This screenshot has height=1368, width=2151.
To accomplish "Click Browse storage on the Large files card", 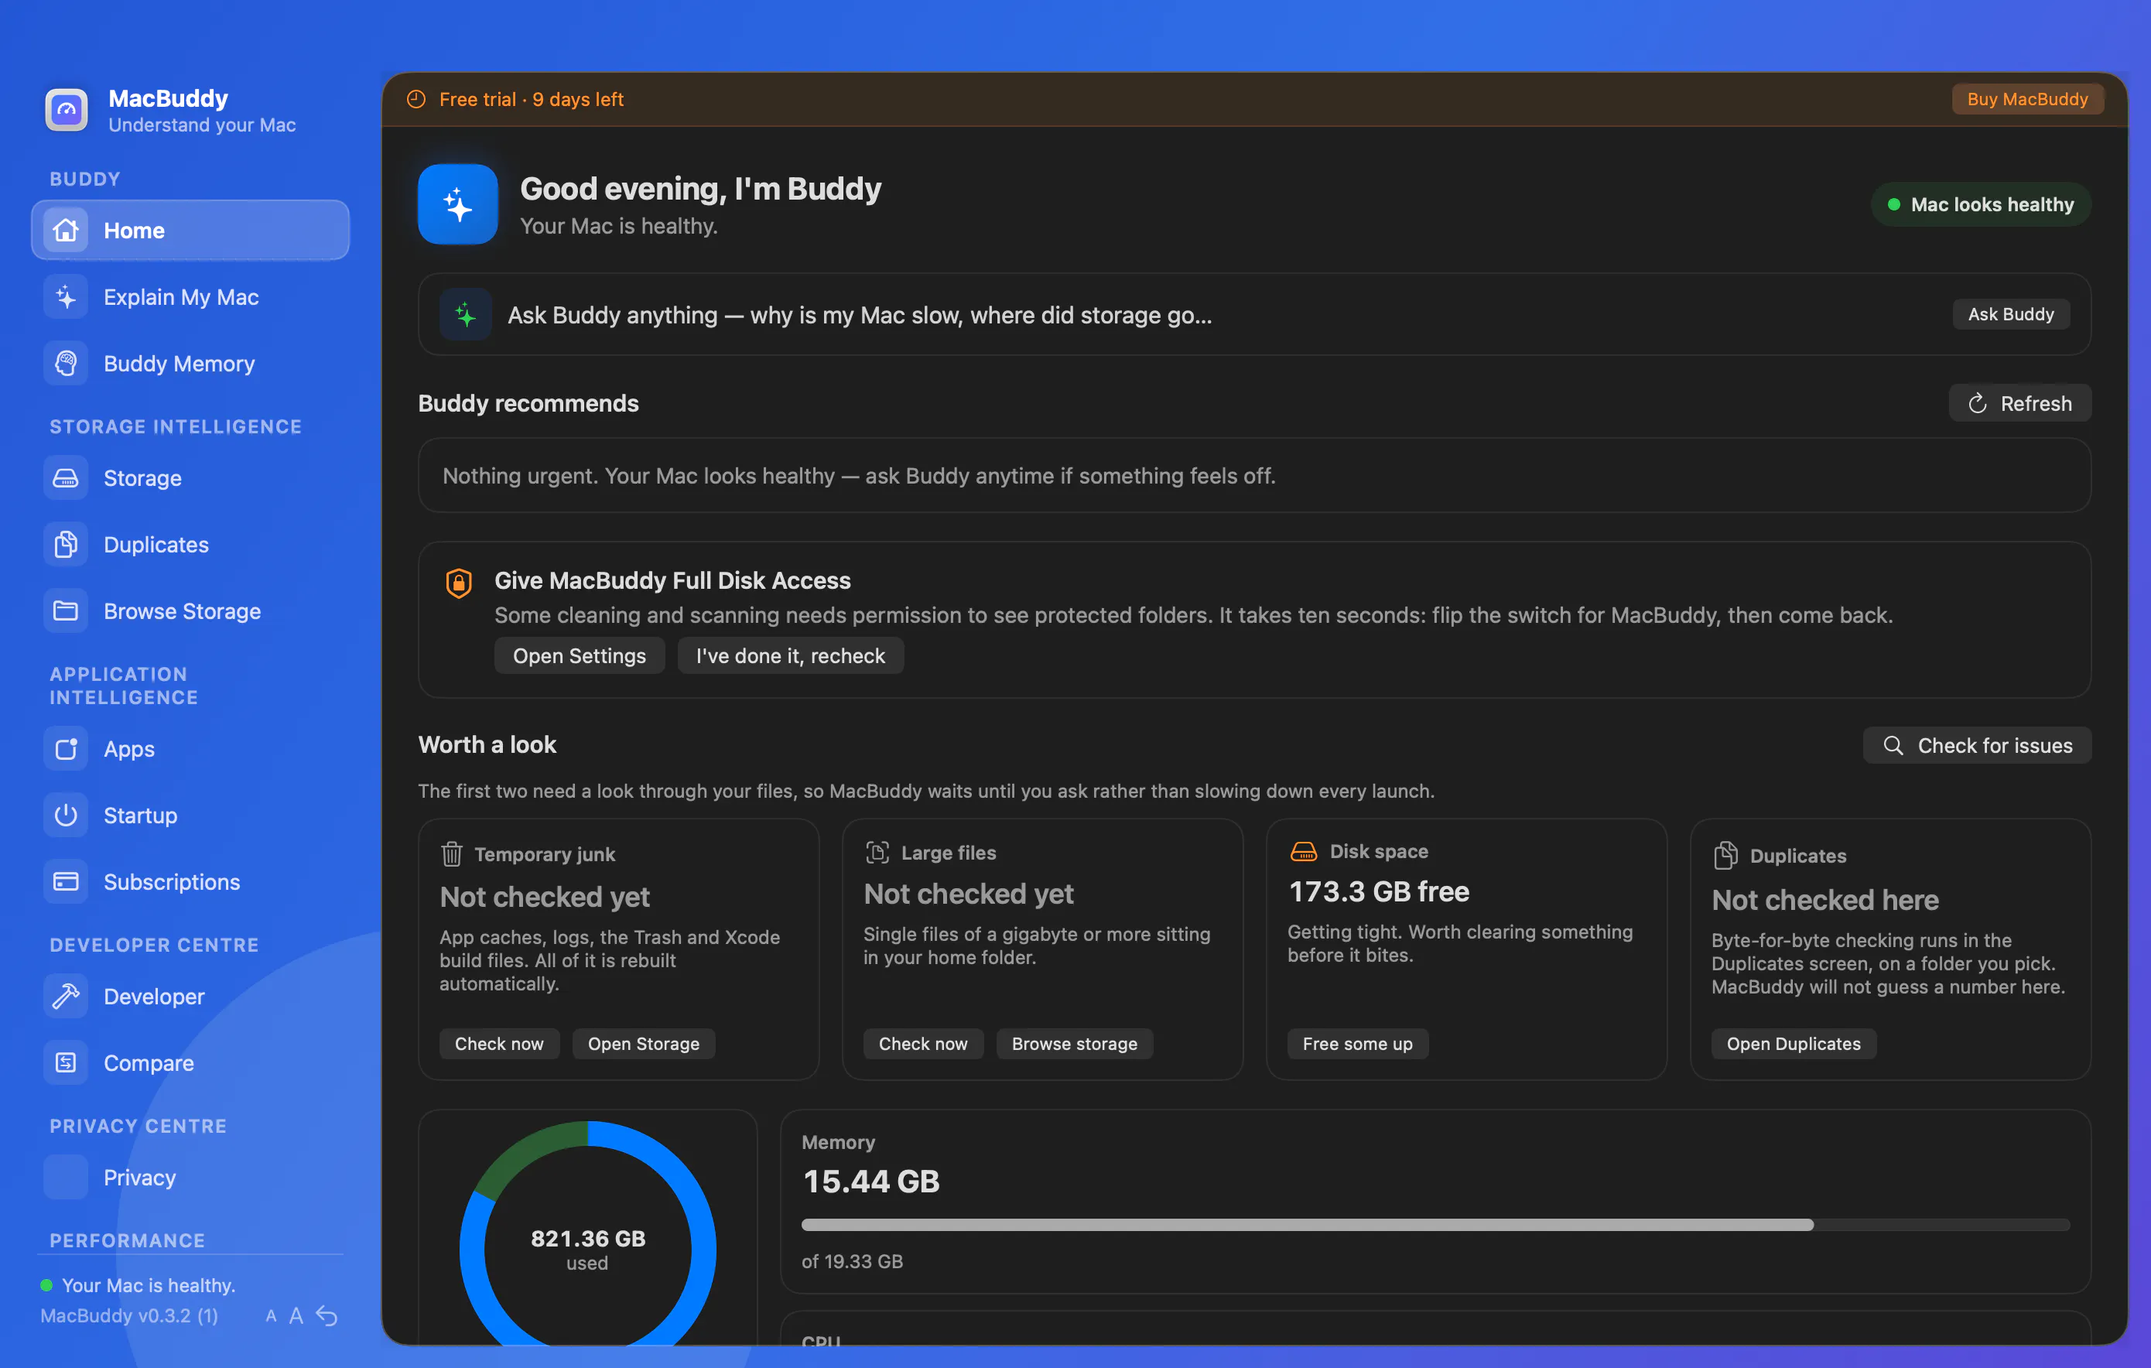I will tap(1075, 1044).
